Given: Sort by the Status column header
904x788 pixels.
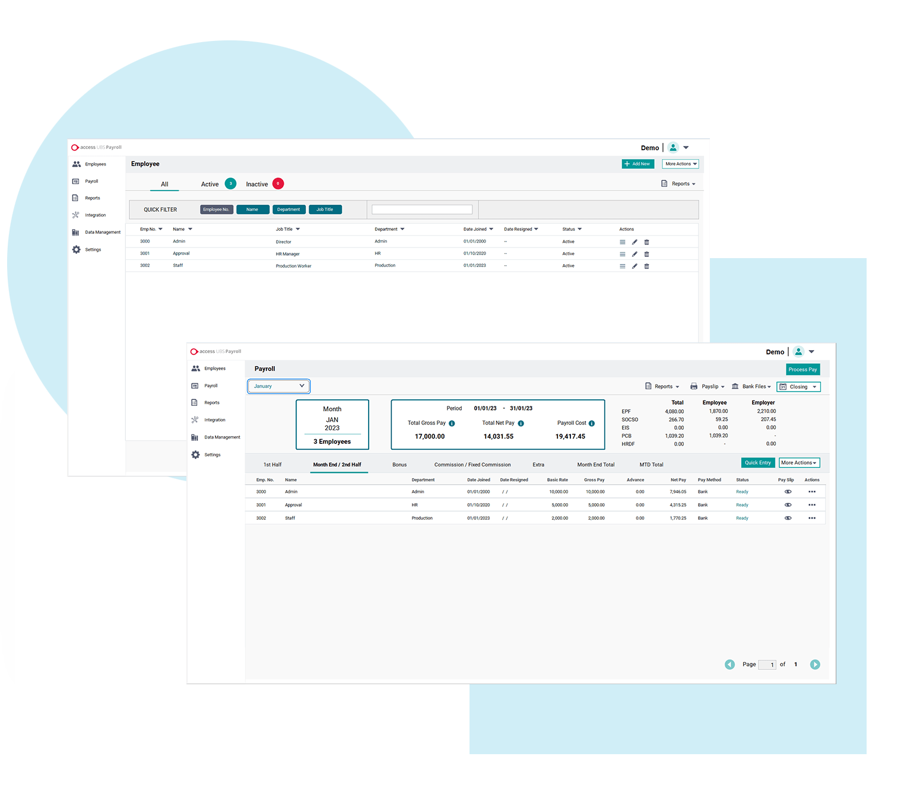Looking at the screenshot, I should 572,230.
